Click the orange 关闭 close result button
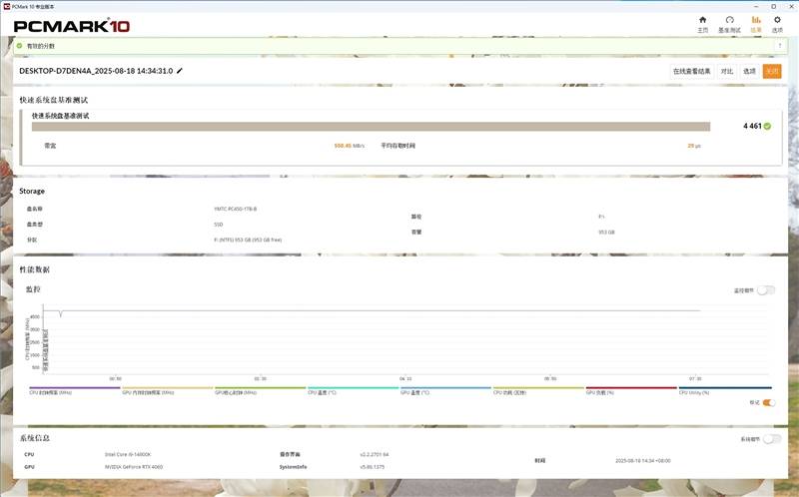Viewport: 799px width, 497px height. click(771, 71)
